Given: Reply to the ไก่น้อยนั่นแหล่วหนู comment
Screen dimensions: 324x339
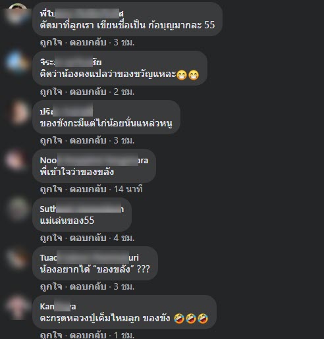Looking at the screenshot, I should [x=88, y=140].
